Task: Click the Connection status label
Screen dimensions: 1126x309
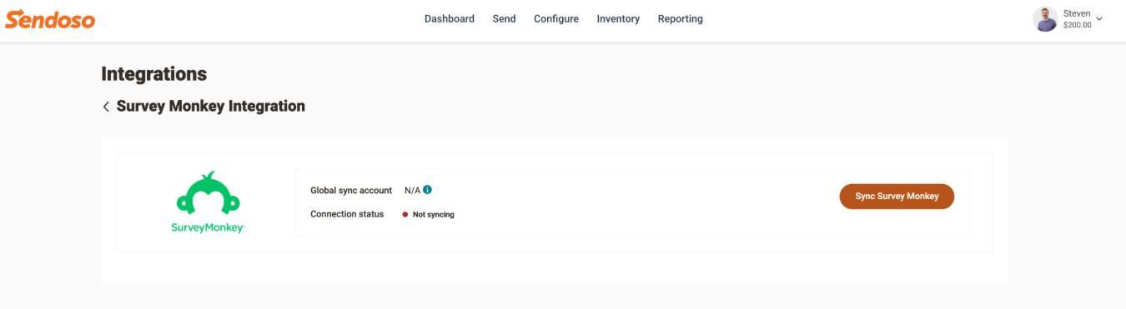Action: (347, 214)
